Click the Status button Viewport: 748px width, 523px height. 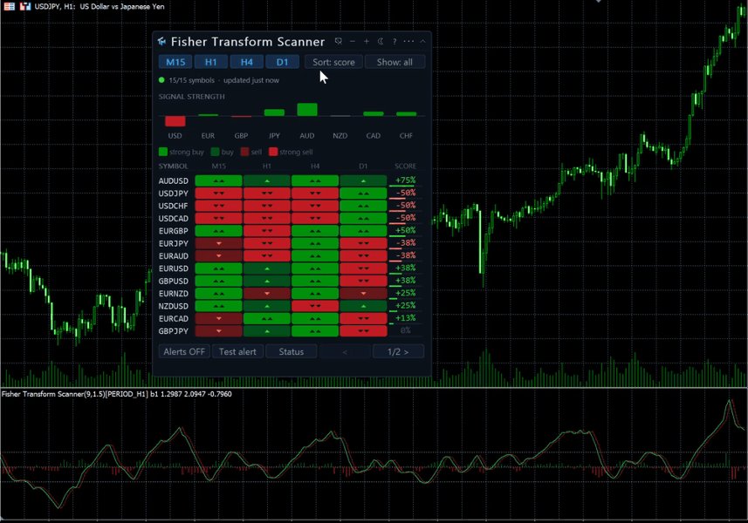click(291, 351)
